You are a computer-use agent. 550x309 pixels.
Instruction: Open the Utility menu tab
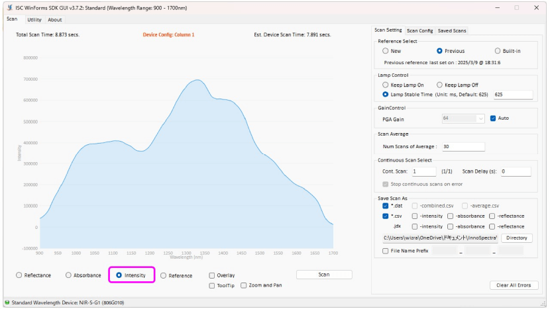pyautogui.click(x=34, y=20)
